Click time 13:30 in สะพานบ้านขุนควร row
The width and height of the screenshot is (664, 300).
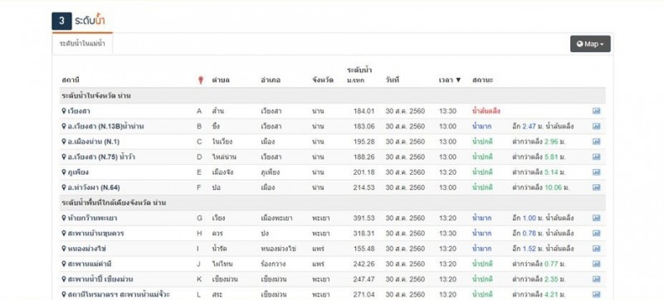tap(447, 233)
